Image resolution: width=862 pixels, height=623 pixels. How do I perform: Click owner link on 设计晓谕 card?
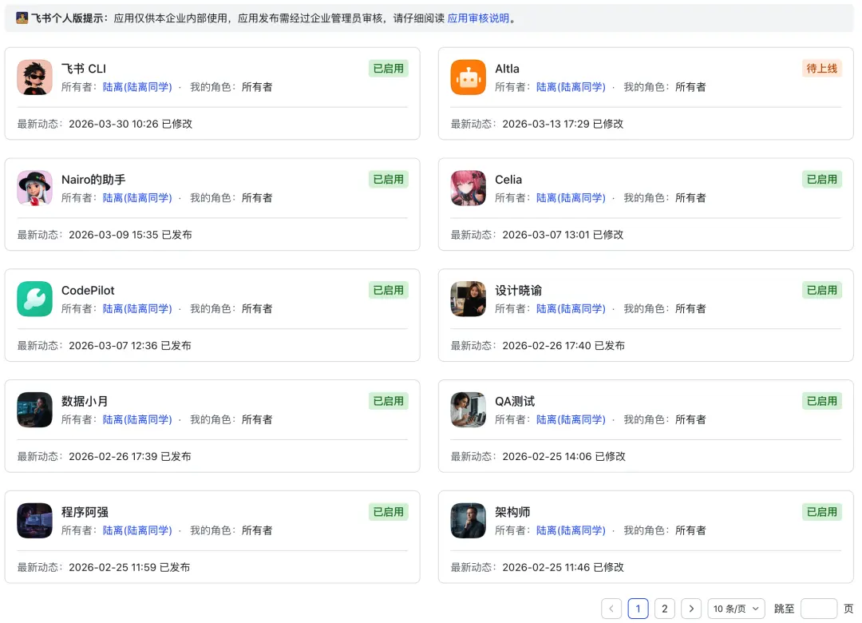571,309
